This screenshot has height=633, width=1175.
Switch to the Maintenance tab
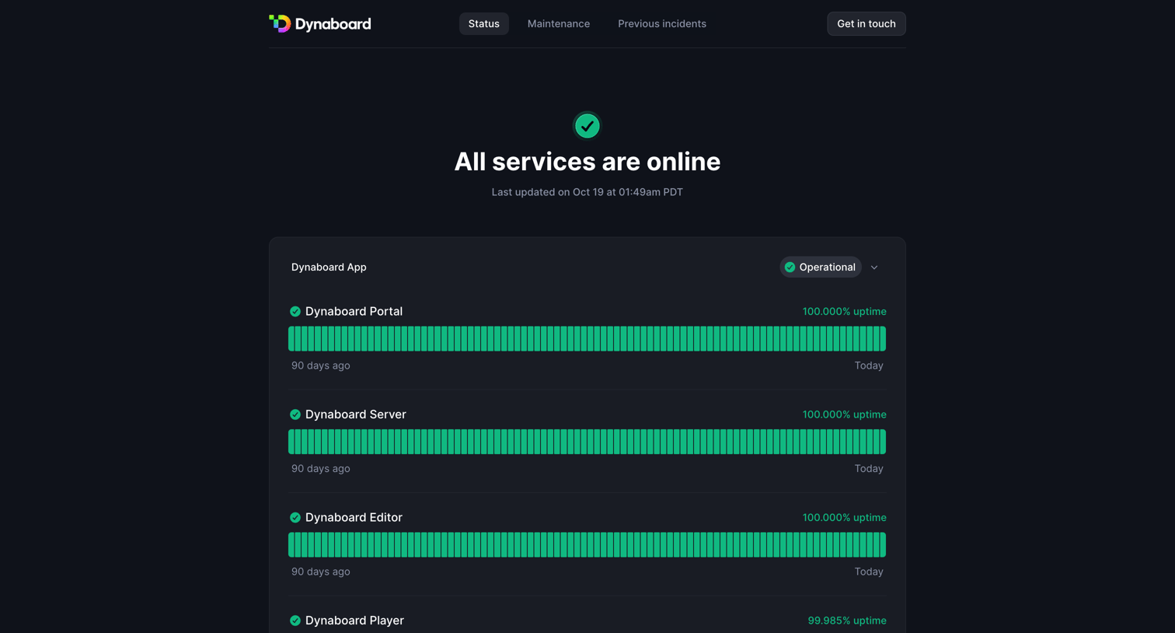tap(559, 24)
